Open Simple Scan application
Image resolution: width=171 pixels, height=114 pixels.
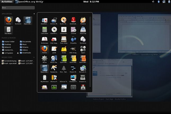tap(83, 78)
